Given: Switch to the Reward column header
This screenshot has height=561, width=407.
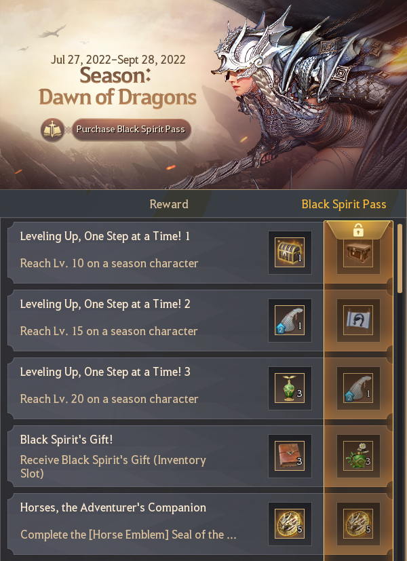Looking at the screenshot, I should coord(169,204).
